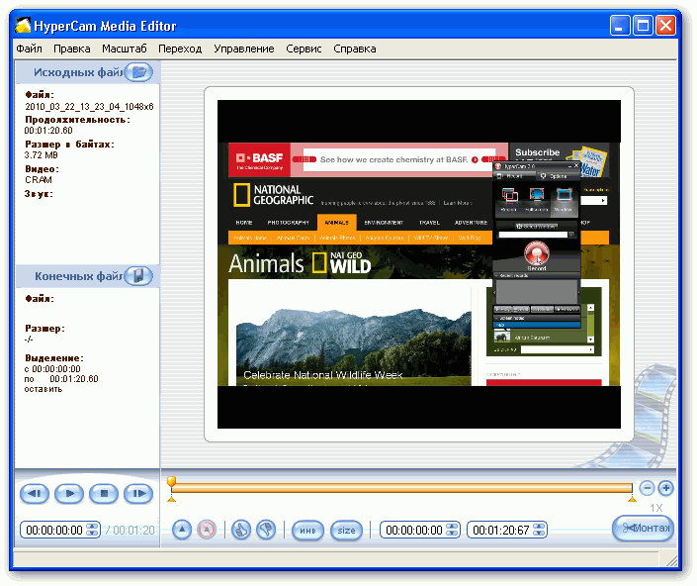Open the Переход menu
Screen dimensions: 697x586
tap(180, 49)
